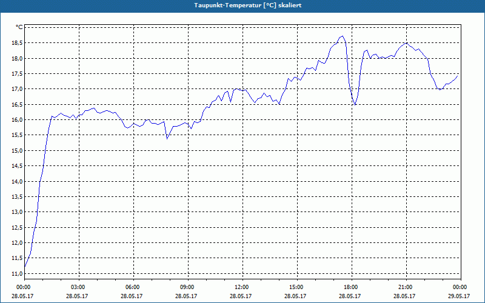Click the 11,5 y-axis label
485x303 pixels.
click(x=18, y=258)
